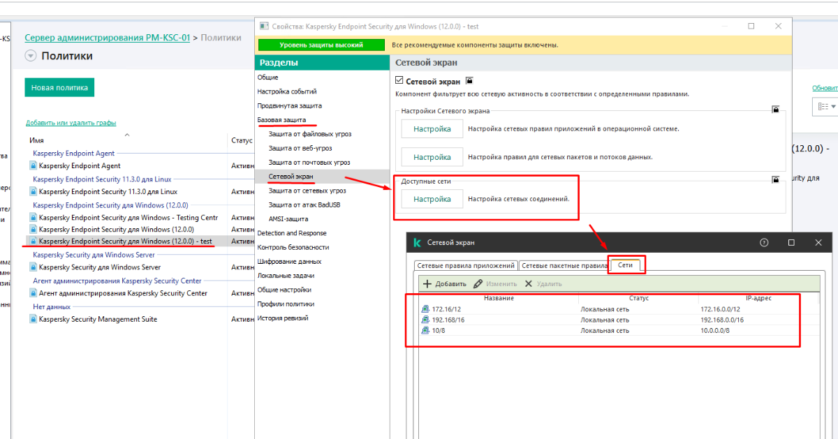This screenshot has height=439, width=838.
Task: Click the network icon beside 172.16/12
Action: pyautogui.click(x=425, y=308)
